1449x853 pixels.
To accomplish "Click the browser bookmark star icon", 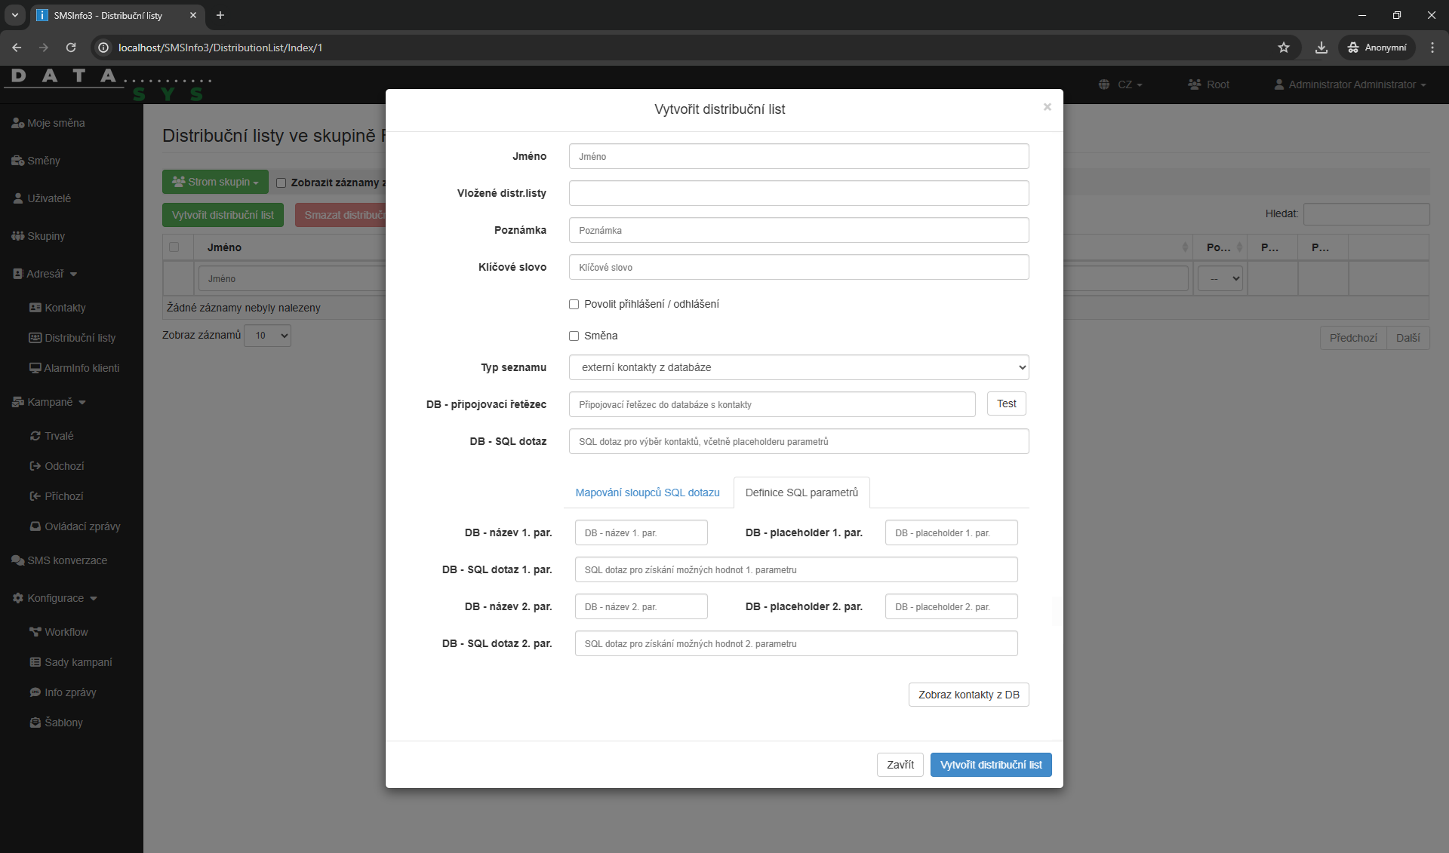I will [x=1283, y=48].
